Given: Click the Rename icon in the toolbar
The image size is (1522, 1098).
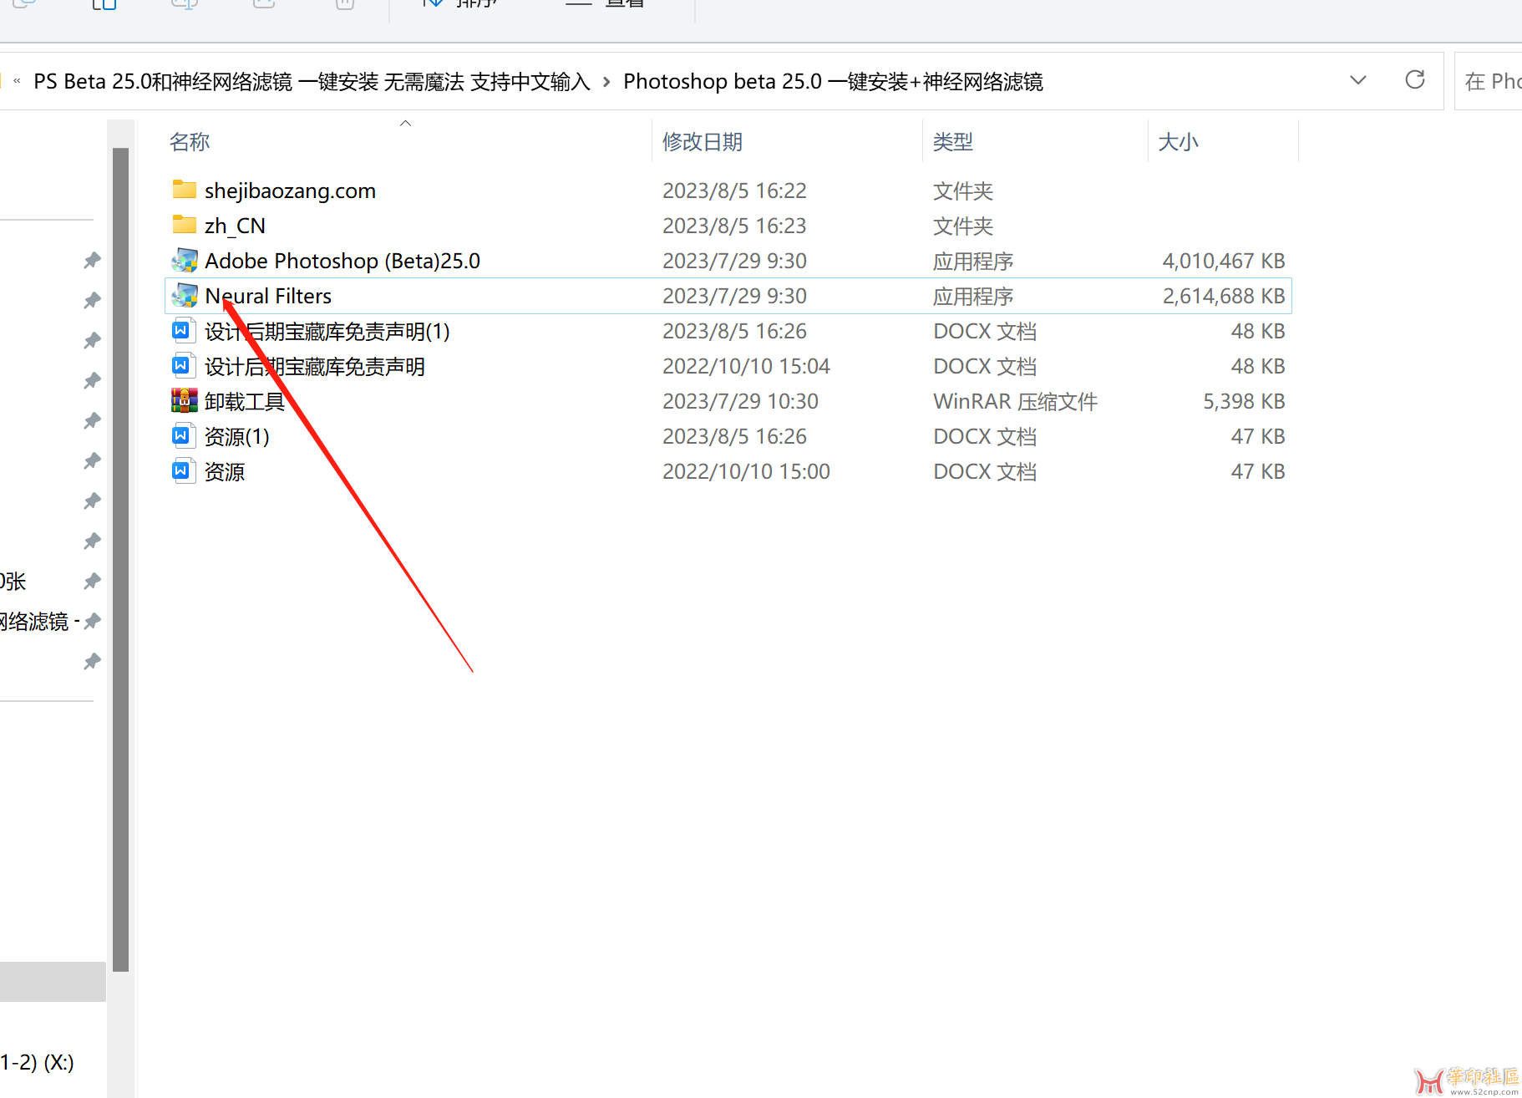Looking at the screenshot, I should [x=184, y=4].
